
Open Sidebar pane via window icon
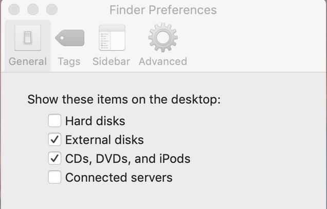click(x=112, y=37)
